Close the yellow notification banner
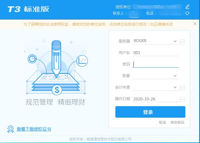Viewport: 200px width, 143px height. click(x=195, y=24)
